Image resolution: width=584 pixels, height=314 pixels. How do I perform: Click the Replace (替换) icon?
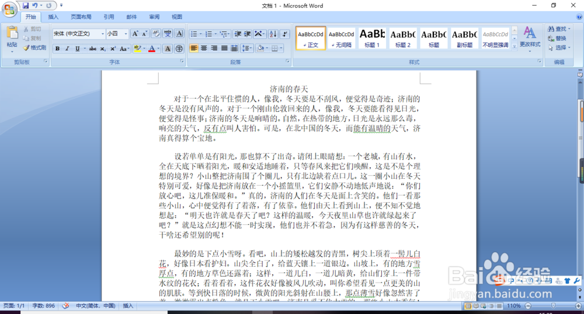[551, 38]
